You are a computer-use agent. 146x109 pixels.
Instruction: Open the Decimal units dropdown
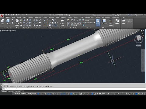[x=121, y=94]
